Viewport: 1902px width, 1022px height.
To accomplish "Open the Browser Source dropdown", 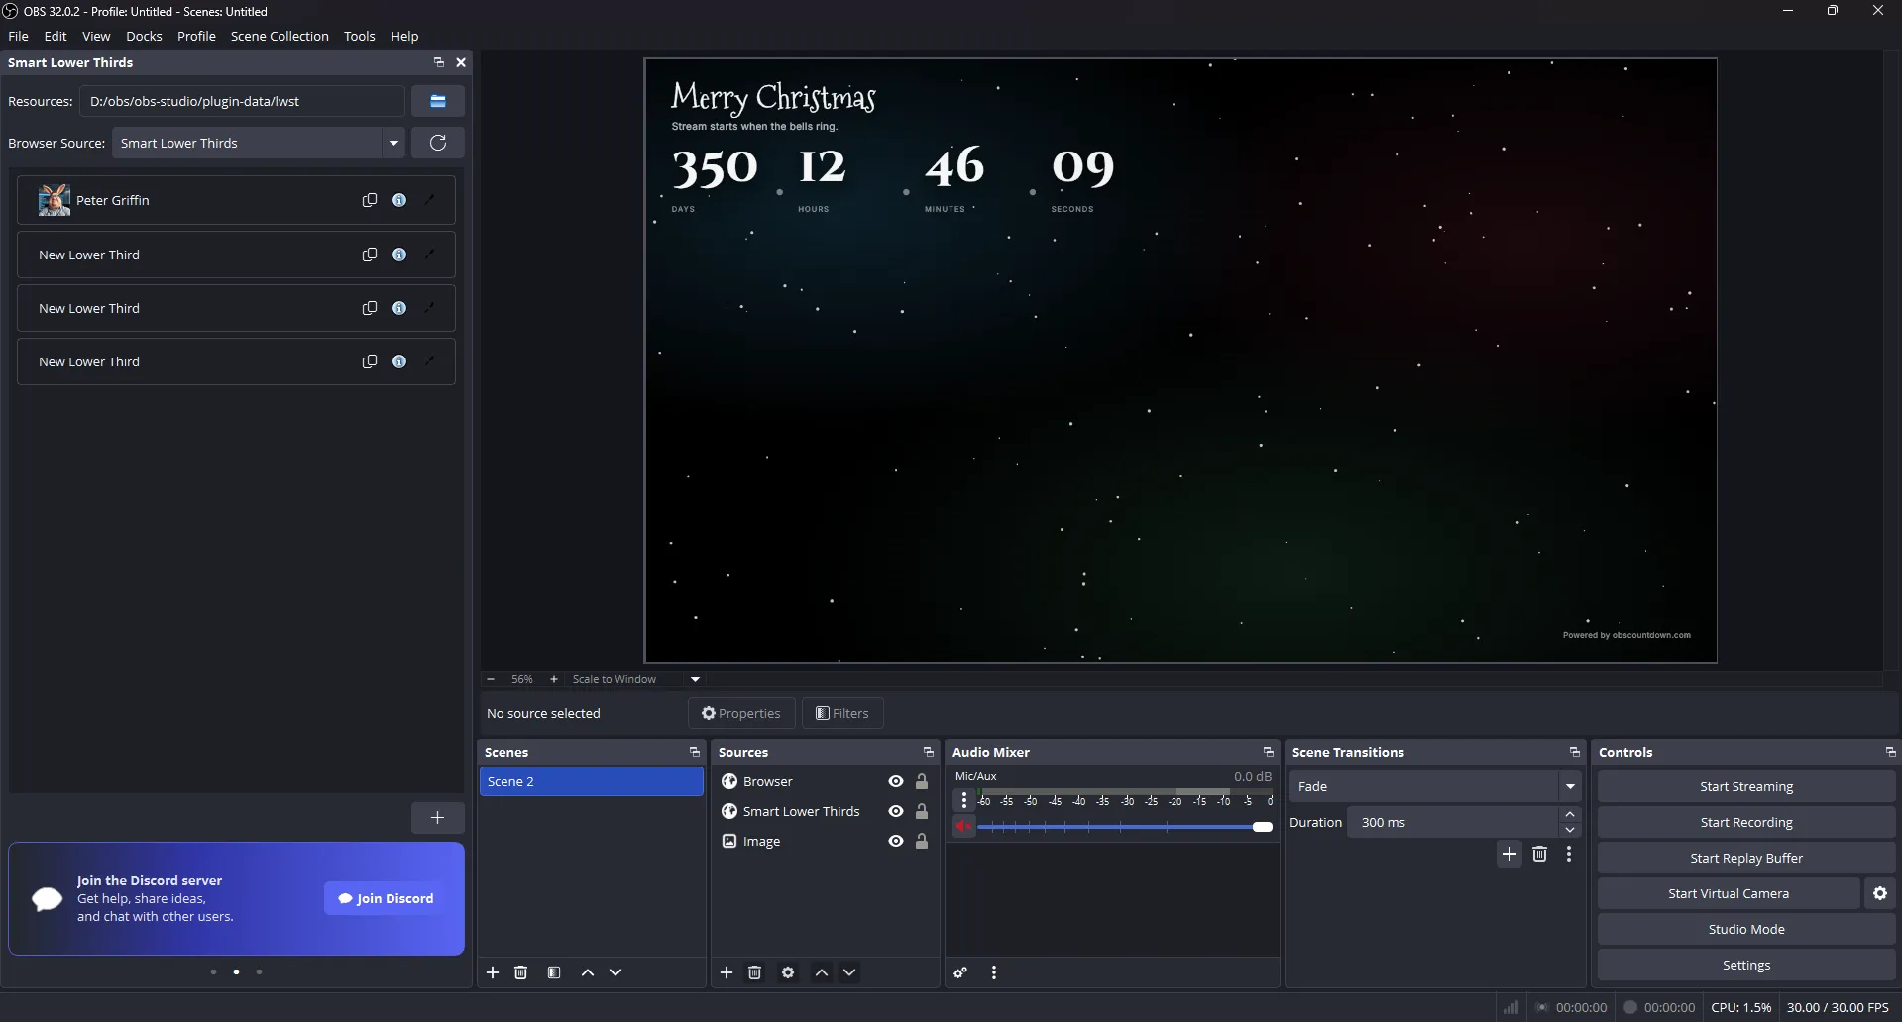I will coord(394,143).
